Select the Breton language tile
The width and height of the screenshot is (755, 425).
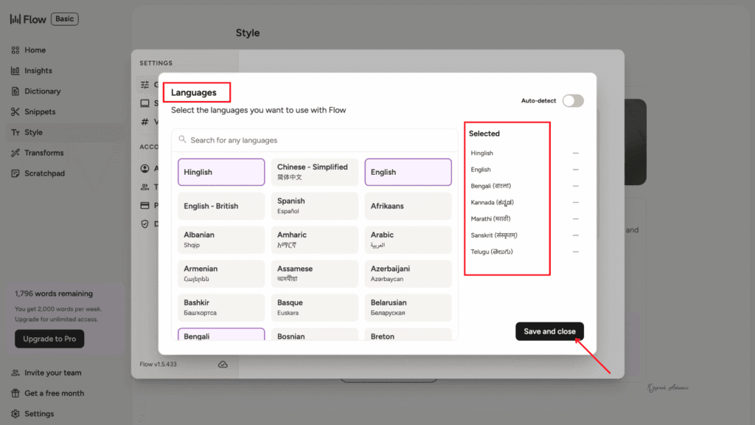pos(408,334)
